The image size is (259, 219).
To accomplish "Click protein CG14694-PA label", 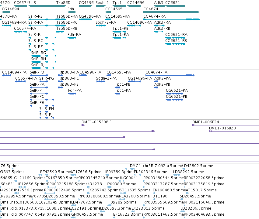I will coord(14,72).
